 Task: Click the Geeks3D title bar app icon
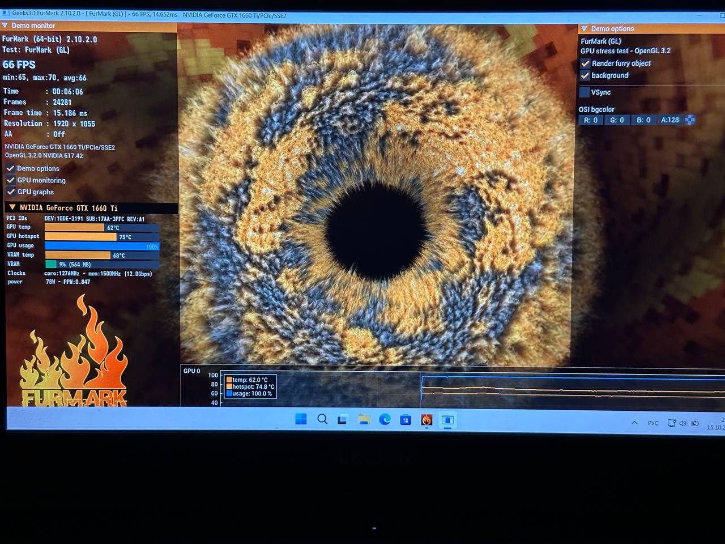[x=6, y=12]
